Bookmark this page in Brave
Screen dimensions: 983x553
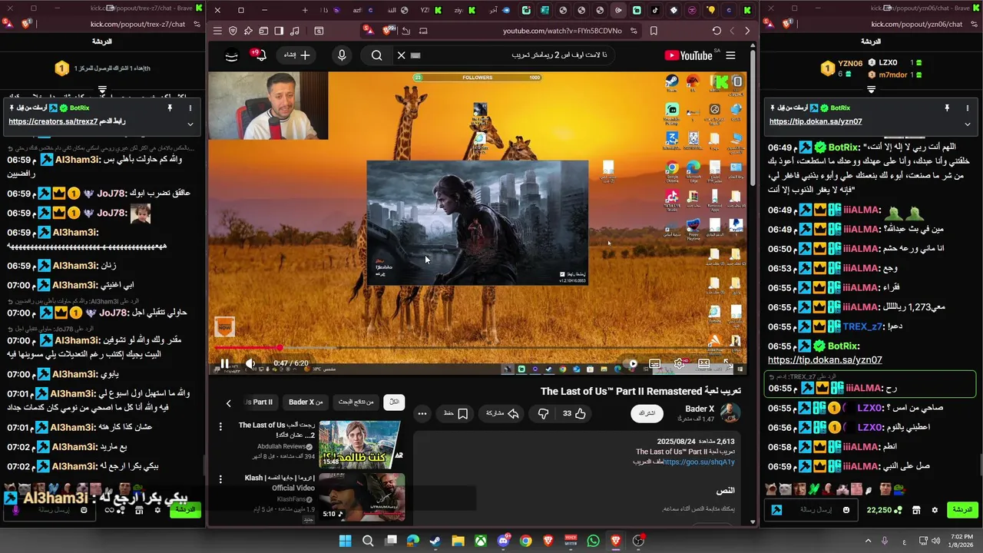click(654, 31)
